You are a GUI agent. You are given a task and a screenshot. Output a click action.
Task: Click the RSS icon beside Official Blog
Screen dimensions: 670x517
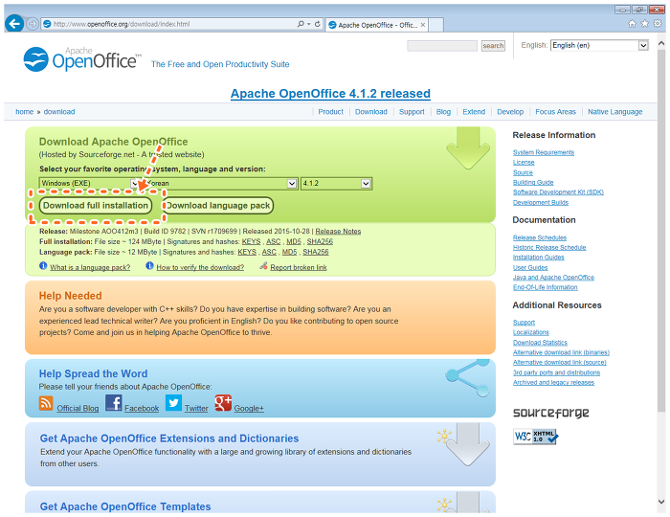(46, 403)
